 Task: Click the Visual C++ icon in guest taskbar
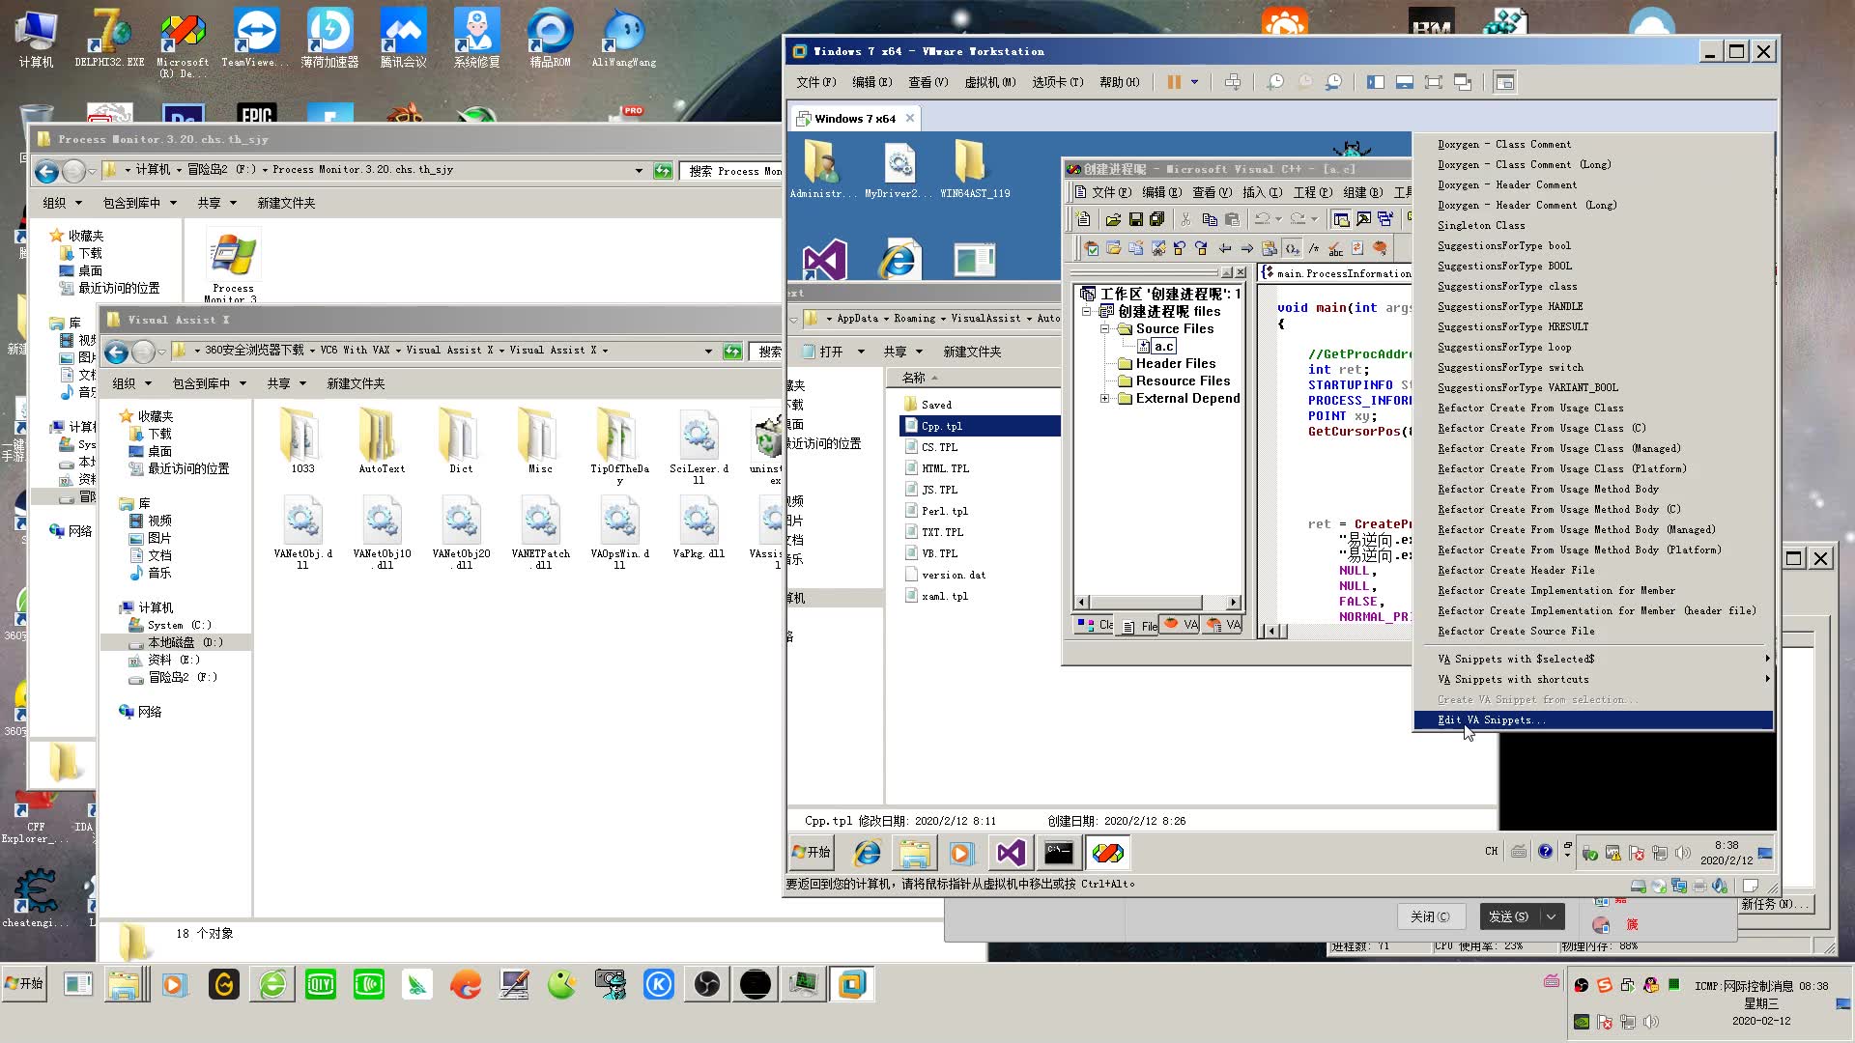point(1107,853)
